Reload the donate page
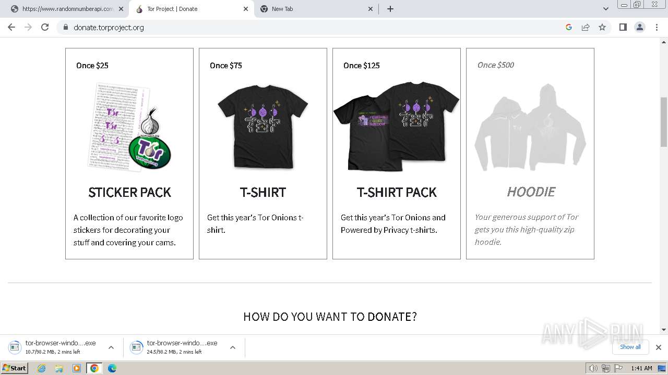This screenshot has height=375, width=668. (x=45, y=27)
